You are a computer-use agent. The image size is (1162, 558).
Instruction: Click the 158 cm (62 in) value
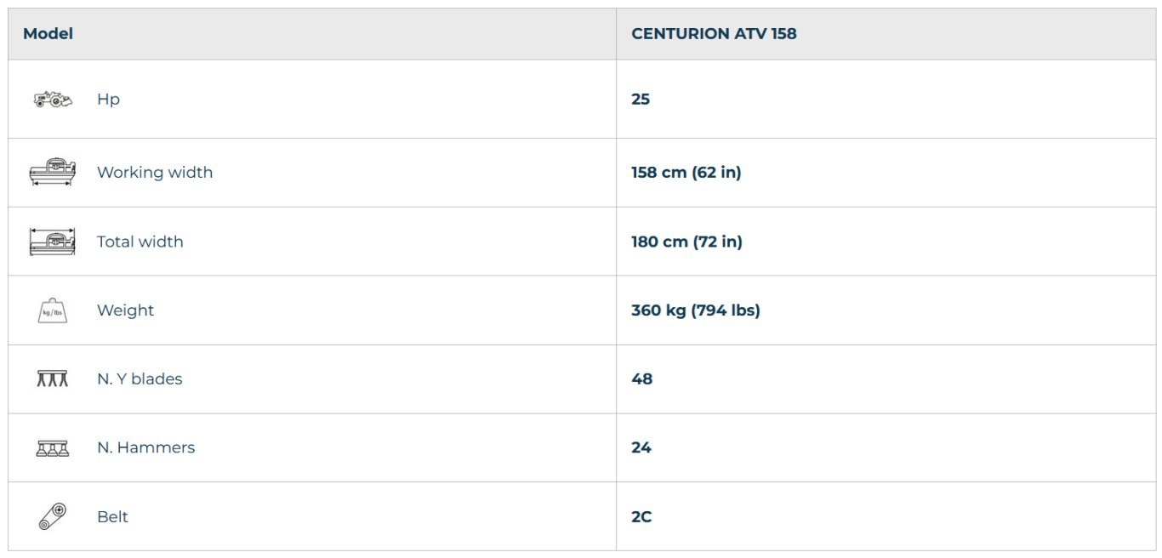pyautogui.click(x=686, y=173)
